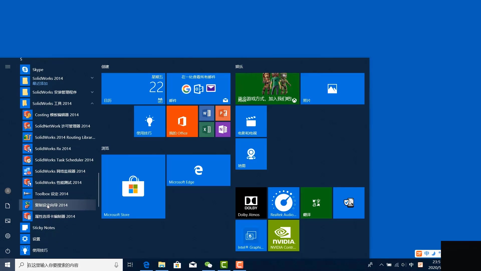481x271 pixels.
Task: Open WeChat from the taskbar
Action: [208, 265]
